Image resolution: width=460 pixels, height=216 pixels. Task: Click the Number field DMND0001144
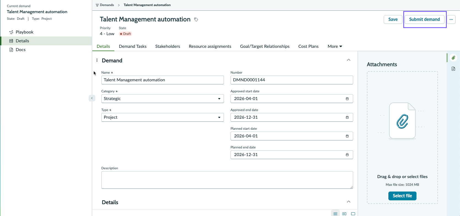coord(292,80)
